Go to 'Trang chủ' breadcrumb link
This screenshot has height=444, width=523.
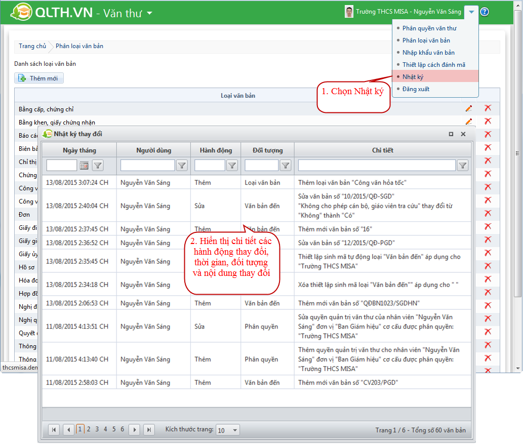point(32,46)
